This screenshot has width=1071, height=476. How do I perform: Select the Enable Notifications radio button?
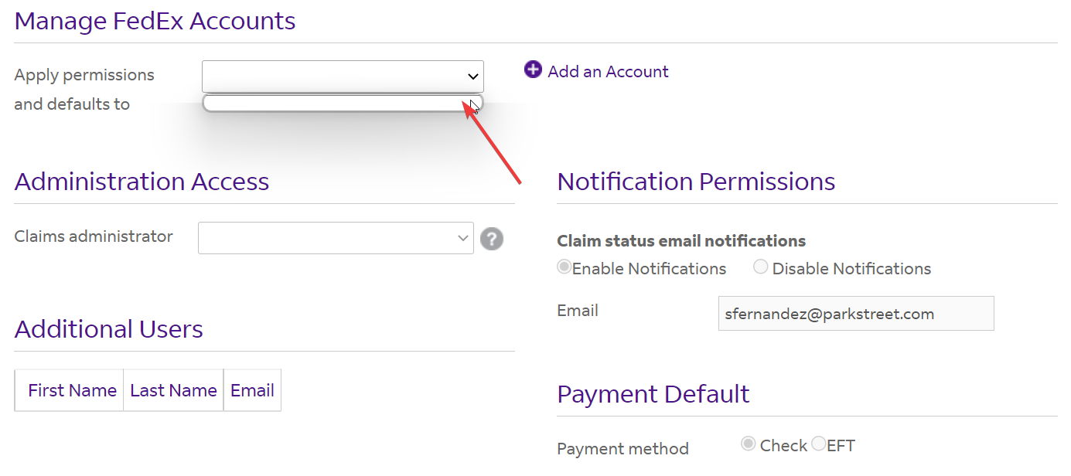click(564, 267)
